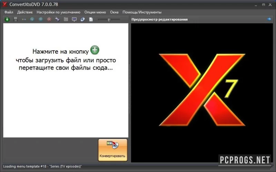Open the Файл menu
This screenshot has height=172, width=276.
click(9, 12)
